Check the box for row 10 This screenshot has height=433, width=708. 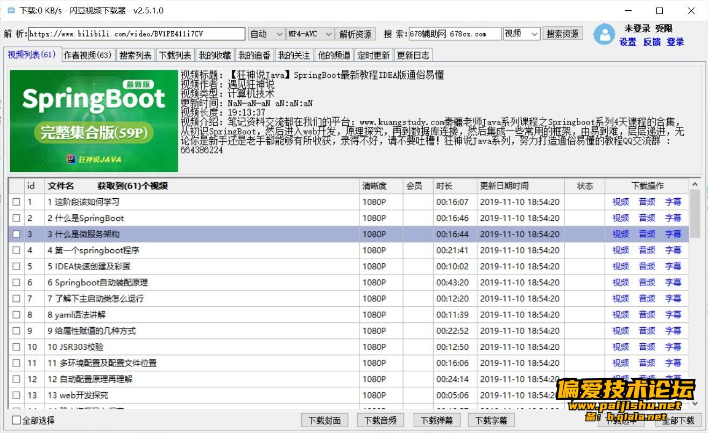tap(16, 347)
